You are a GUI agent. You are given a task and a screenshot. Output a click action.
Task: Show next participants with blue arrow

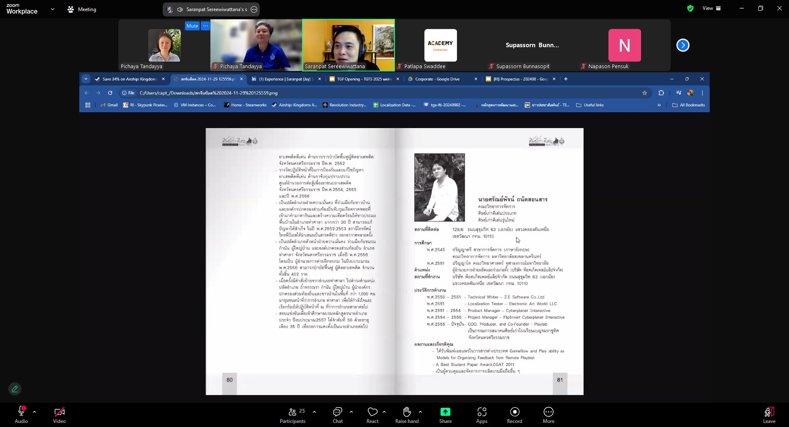pyautogui.click(x=683, y=45)
